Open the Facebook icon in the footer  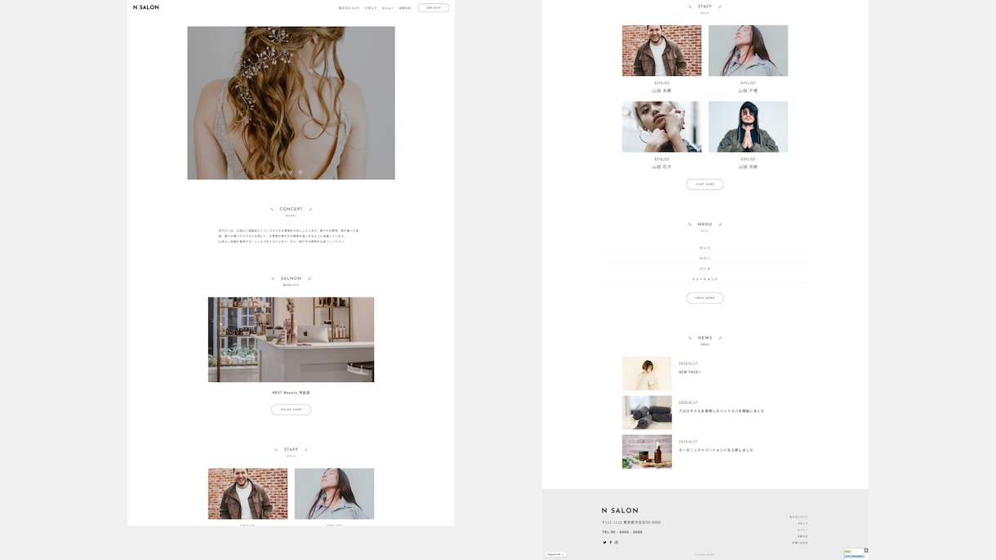click(611, 542)
